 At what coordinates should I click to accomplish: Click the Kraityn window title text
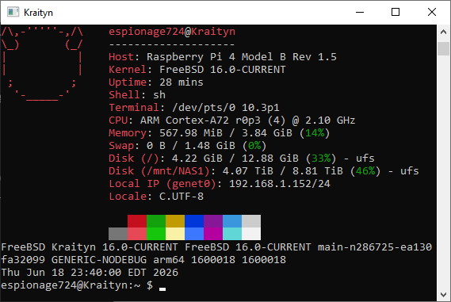[x=38, y=13]
